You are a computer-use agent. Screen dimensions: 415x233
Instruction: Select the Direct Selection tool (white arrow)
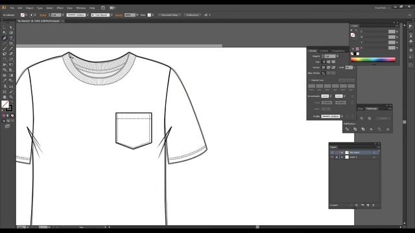pos(11,27)
